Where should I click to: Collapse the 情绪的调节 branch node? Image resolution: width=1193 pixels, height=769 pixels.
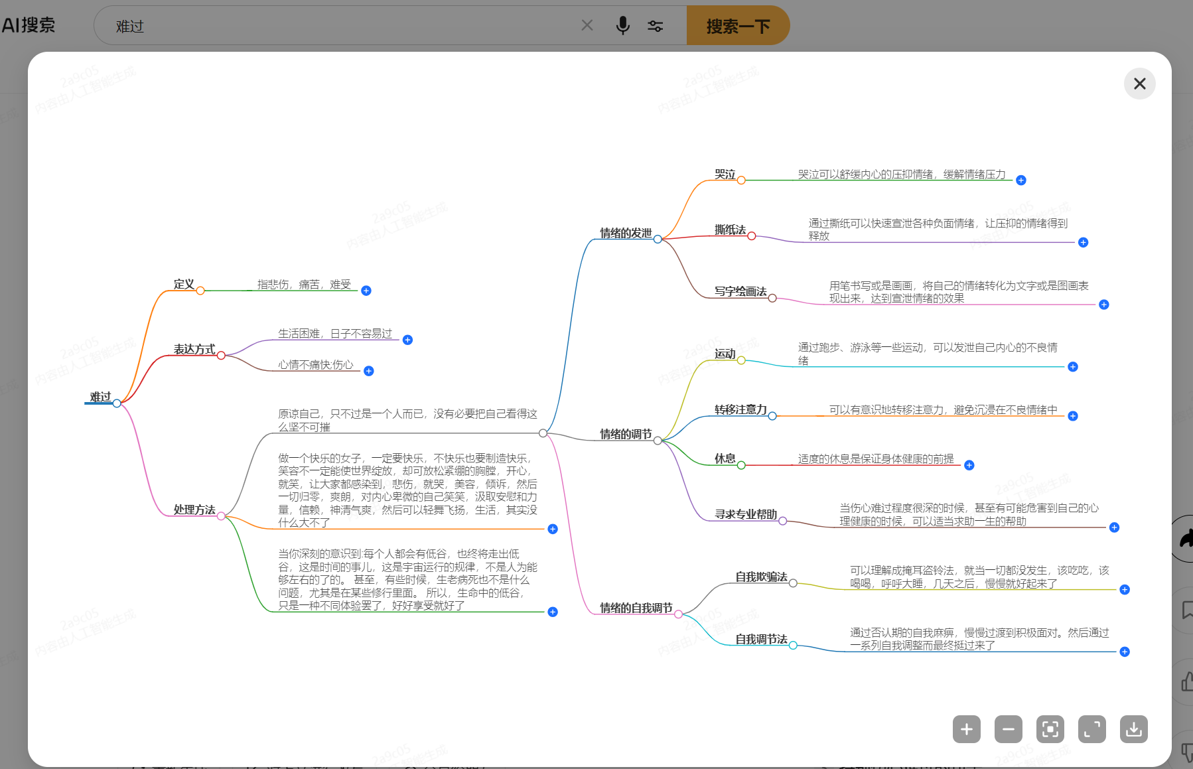tap(658, 441)
